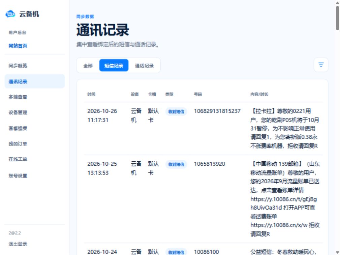The width and height of the screenshot is (340, 255).
Task: Click account name 2@2.2
Action: click(x=15, y=233)
